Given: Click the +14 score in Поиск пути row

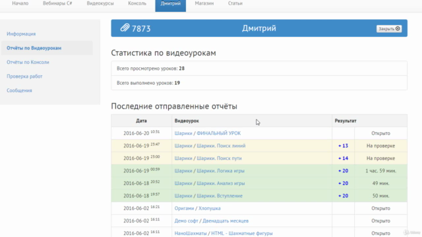Looking at the screenshot, I should 343,158.
